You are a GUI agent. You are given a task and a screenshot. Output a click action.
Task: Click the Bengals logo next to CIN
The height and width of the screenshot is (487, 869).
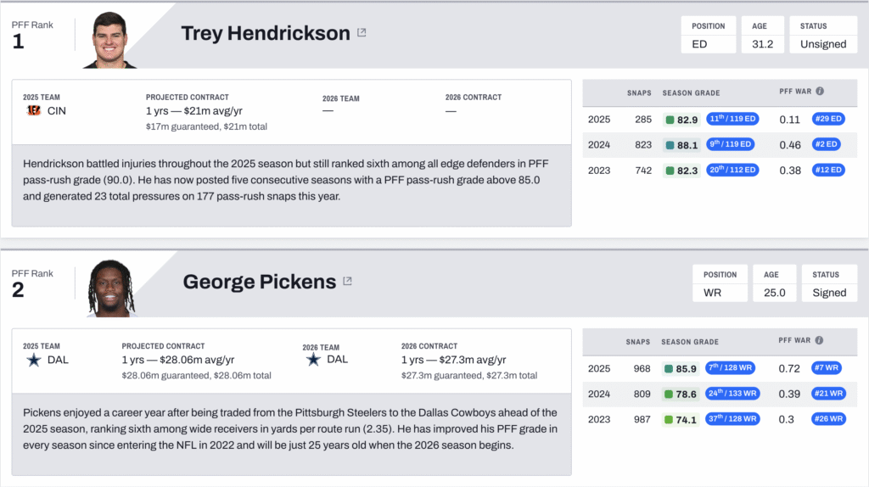click(34, 110)
